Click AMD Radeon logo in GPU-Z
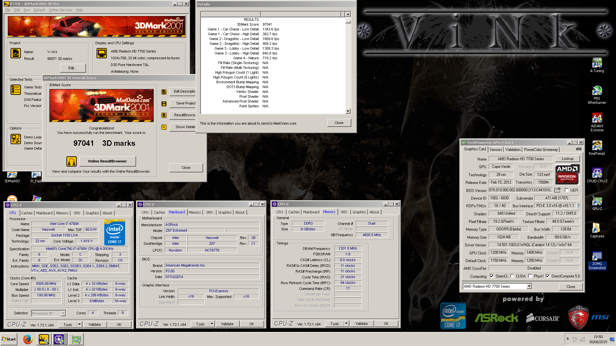Viewport: 616px width, 346px height. pos(567,174)
